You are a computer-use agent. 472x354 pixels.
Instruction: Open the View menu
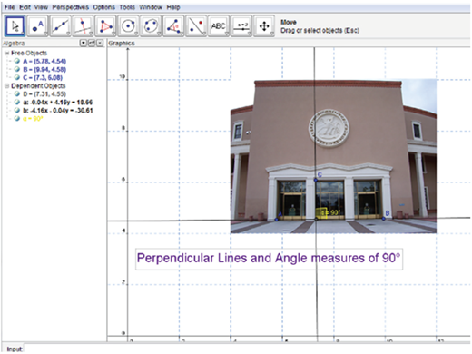click(41, 7)
